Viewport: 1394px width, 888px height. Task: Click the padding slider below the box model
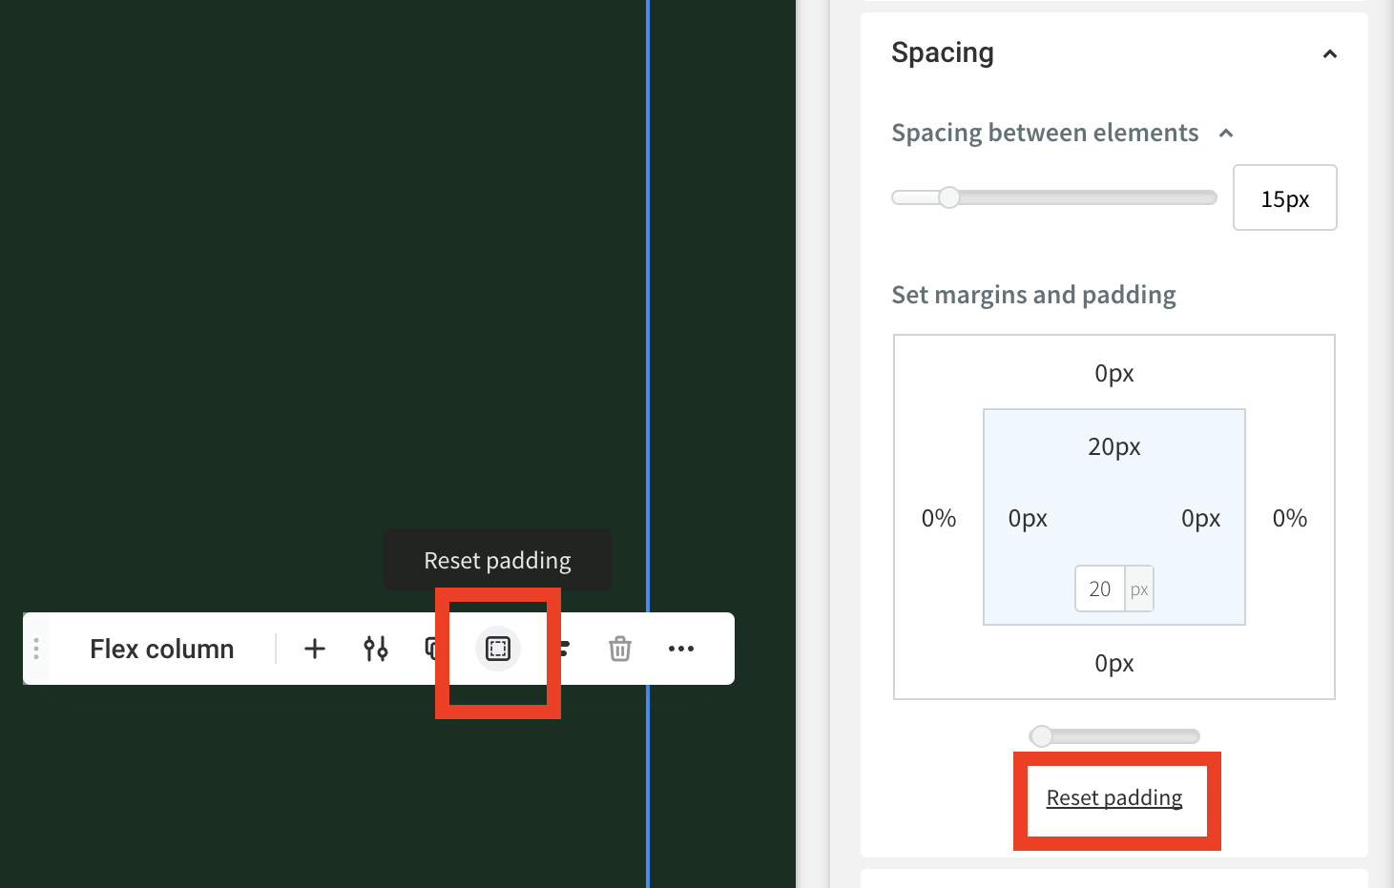1042,735
